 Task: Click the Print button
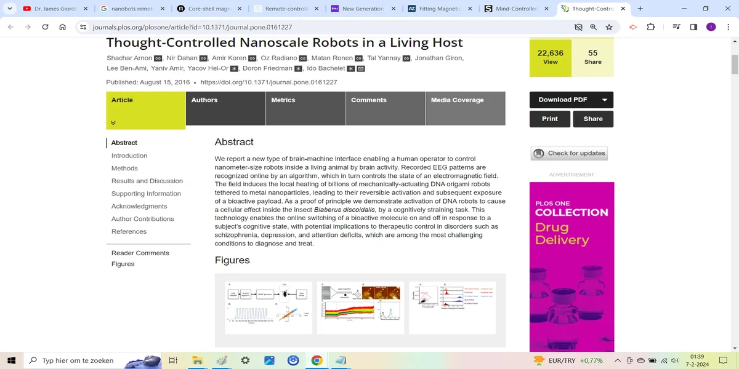[550, 119]
